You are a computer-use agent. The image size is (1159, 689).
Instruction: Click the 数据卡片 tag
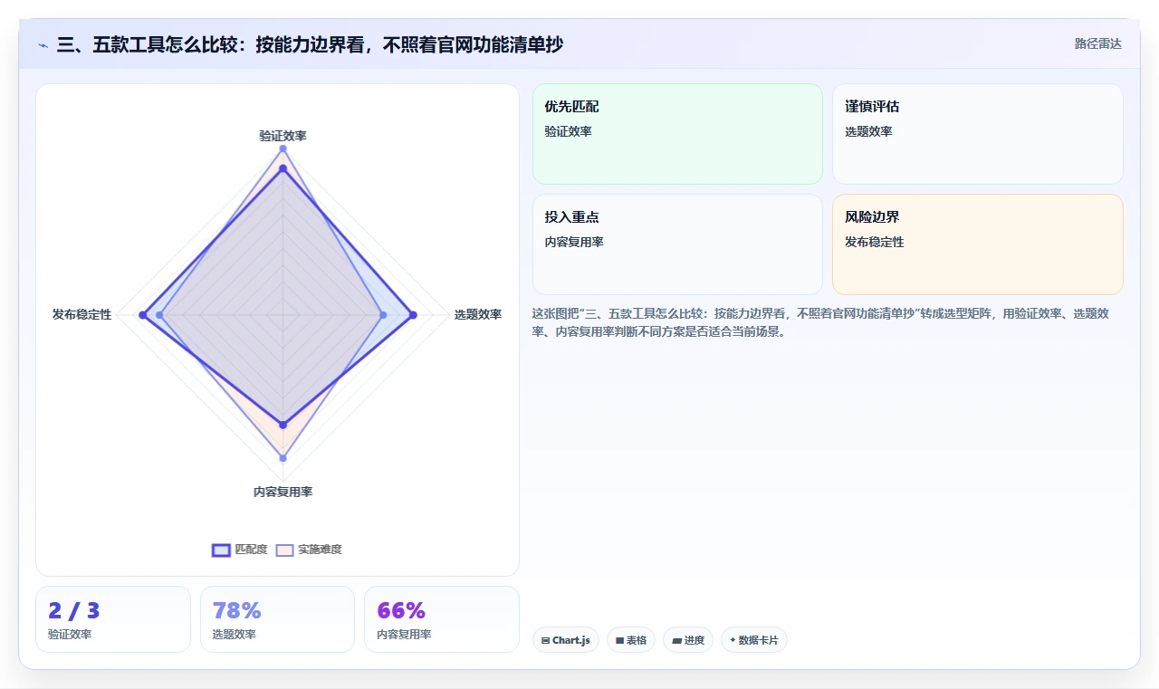coord(754,640)
